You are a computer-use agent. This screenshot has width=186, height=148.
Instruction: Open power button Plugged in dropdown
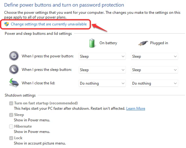point(155,56)
